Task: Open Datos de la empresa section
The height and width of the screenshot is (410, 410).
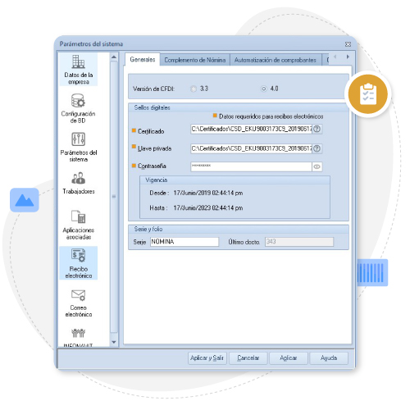Action: 79,70
